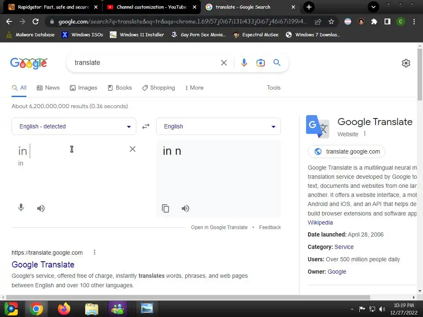Open Chrome from the taskbar
This screenshot has width=423, height=317.
tap(36, 309)
